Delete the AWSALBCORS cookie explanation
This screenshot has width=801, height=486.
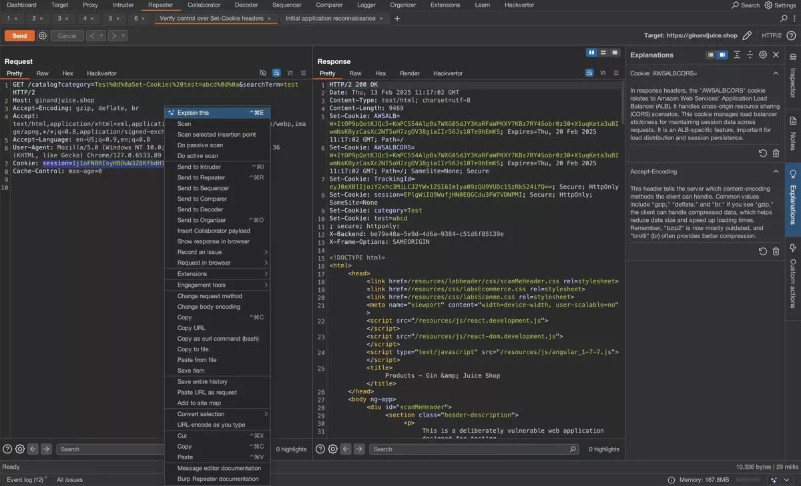776,153
